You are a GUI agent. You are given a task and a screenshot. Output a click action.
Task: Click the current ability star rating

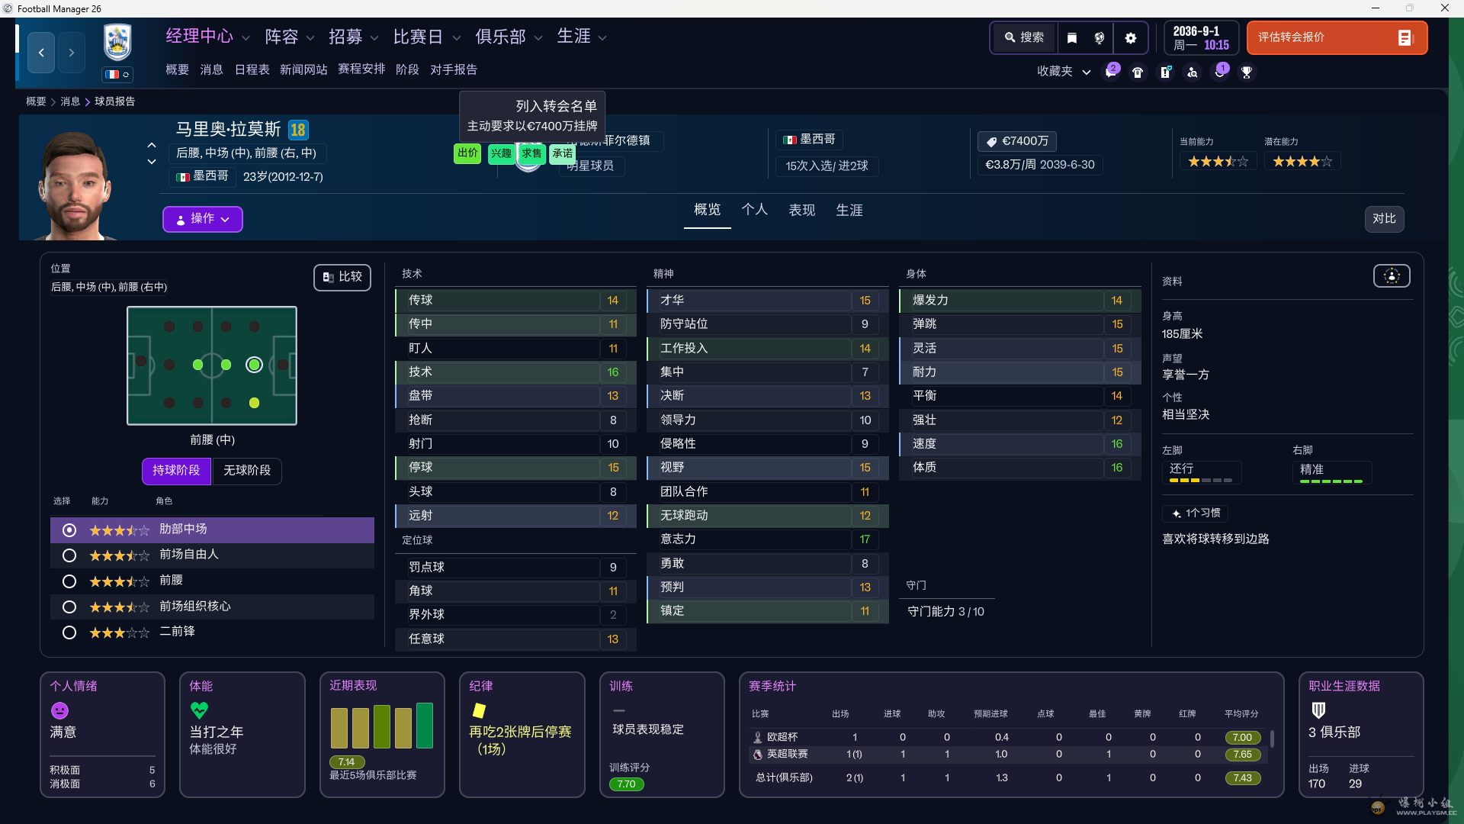coord(1218,161)
